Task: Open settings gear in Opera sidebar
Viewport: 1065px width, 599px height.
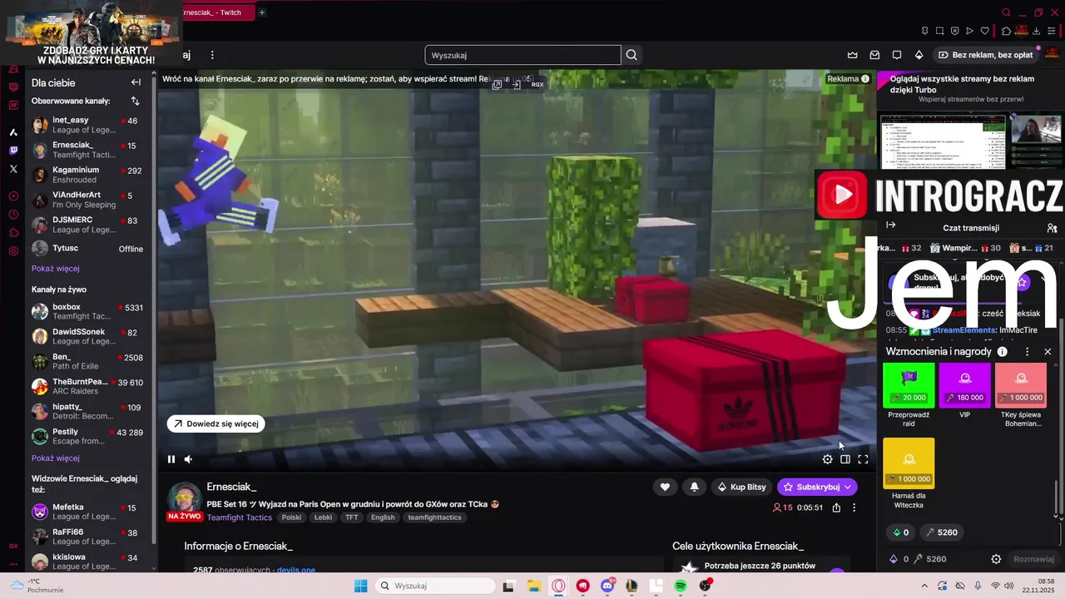Action: click(x=13, y=251)
